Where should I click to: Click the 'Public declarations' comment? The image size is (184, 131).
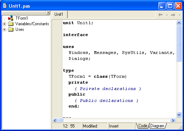(106, 101)
